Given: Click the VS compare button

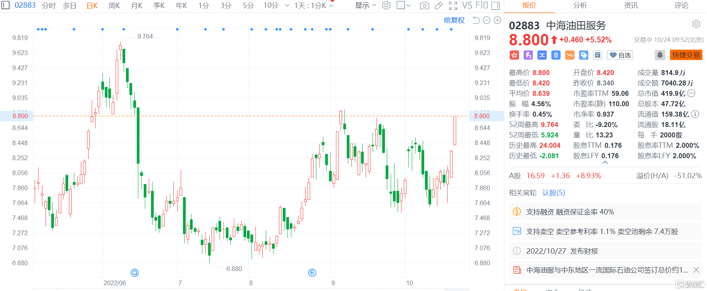Looking at the screenshot, I should pos(467,5).
